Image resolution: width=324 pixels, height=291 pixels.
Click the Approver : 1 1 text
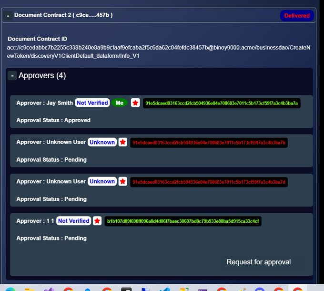point(35,221)
